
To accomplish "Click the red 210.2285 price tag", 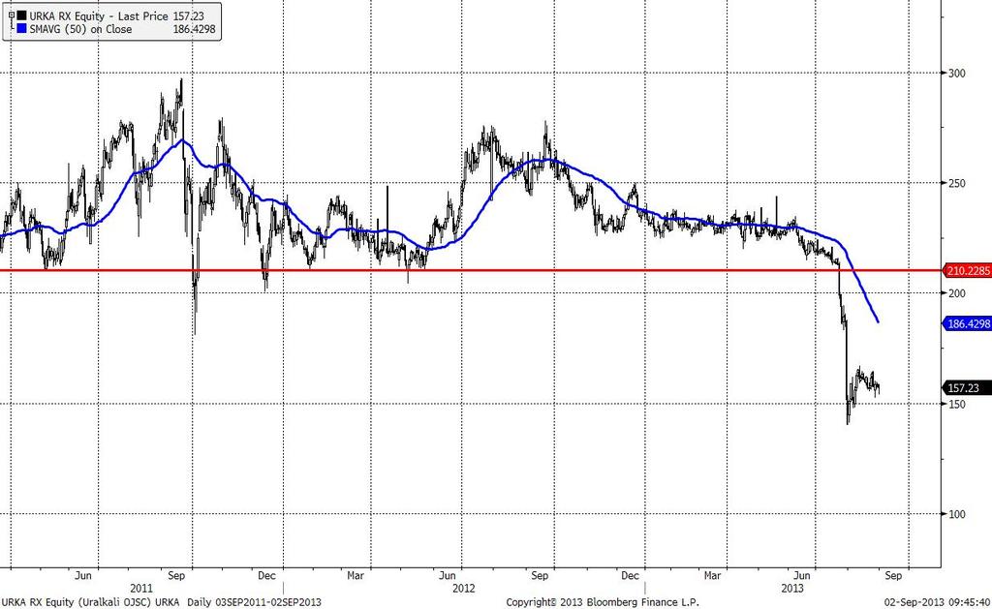I will coord(968,271).
